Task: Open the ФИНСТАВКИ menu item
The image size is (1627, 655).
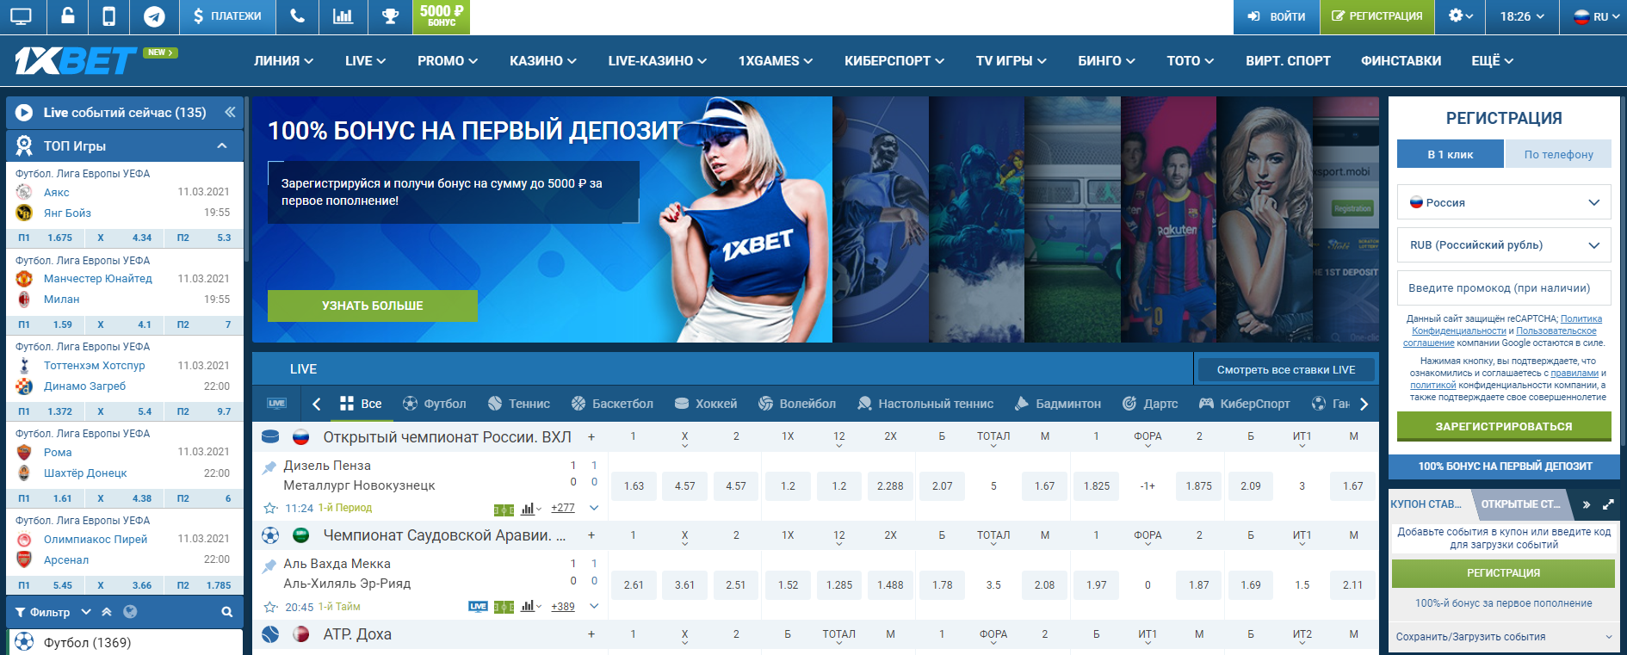Action: pos(1401,61)
